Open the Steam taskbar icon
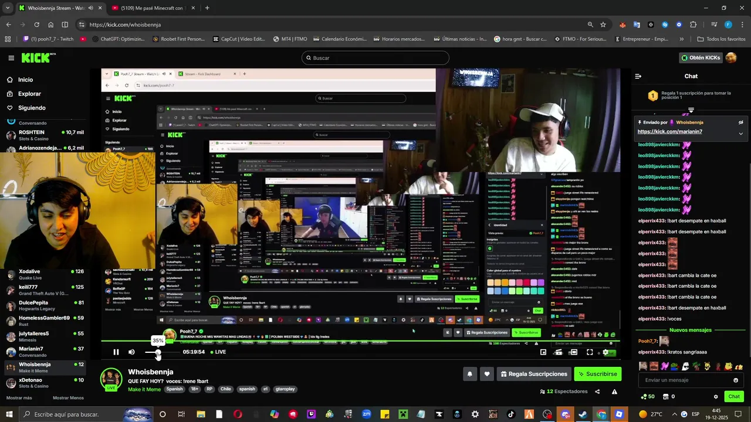Screen dimensions: 751x422 click(583, 414)
